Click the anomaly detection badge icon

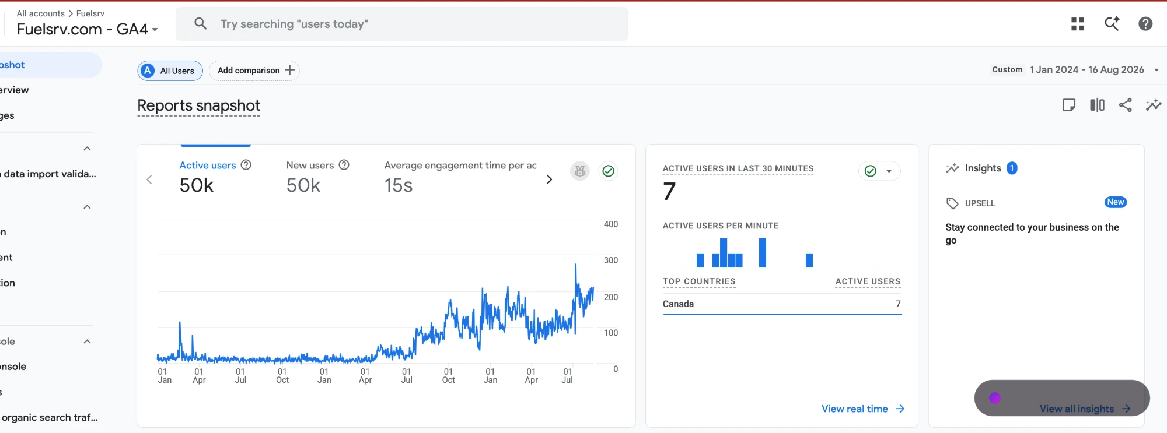coord(580,171)
